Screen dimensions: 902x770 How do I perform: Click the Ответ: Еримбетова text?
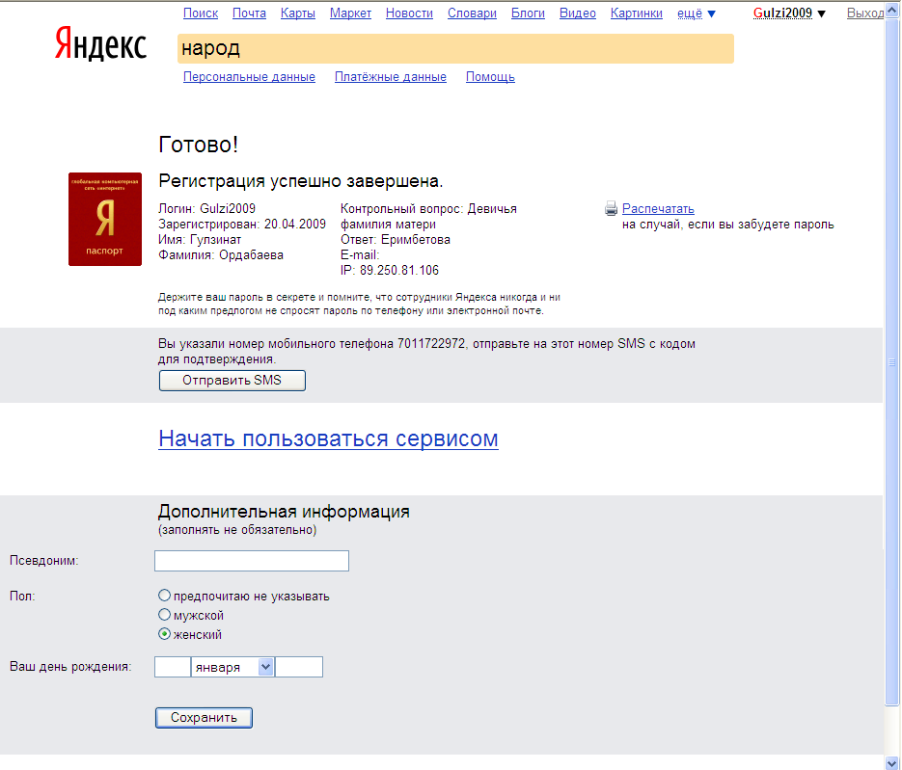click(396, 240)
